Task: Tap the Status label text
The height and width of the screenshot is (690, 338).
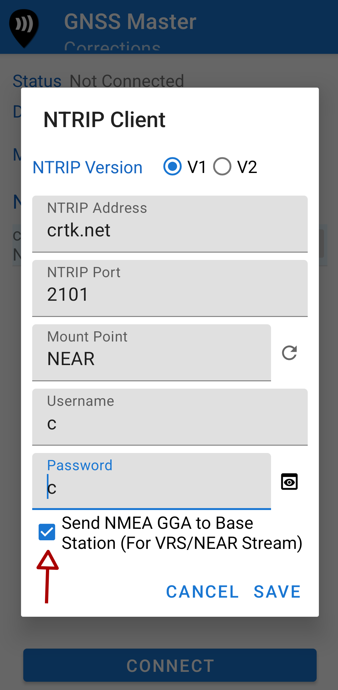Action: tap(37, 81)
